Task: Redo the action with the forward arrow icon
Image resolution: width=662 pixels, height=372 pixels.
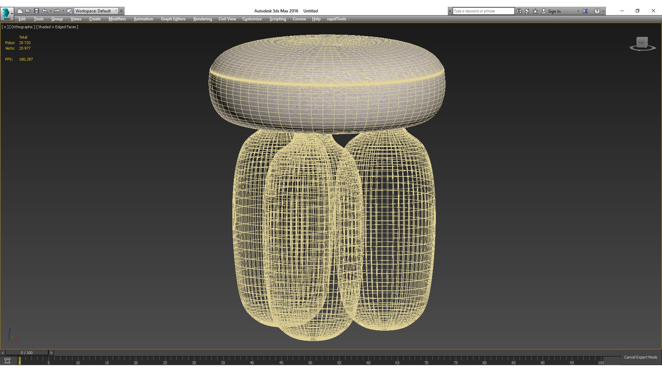Action: (57, 11)
